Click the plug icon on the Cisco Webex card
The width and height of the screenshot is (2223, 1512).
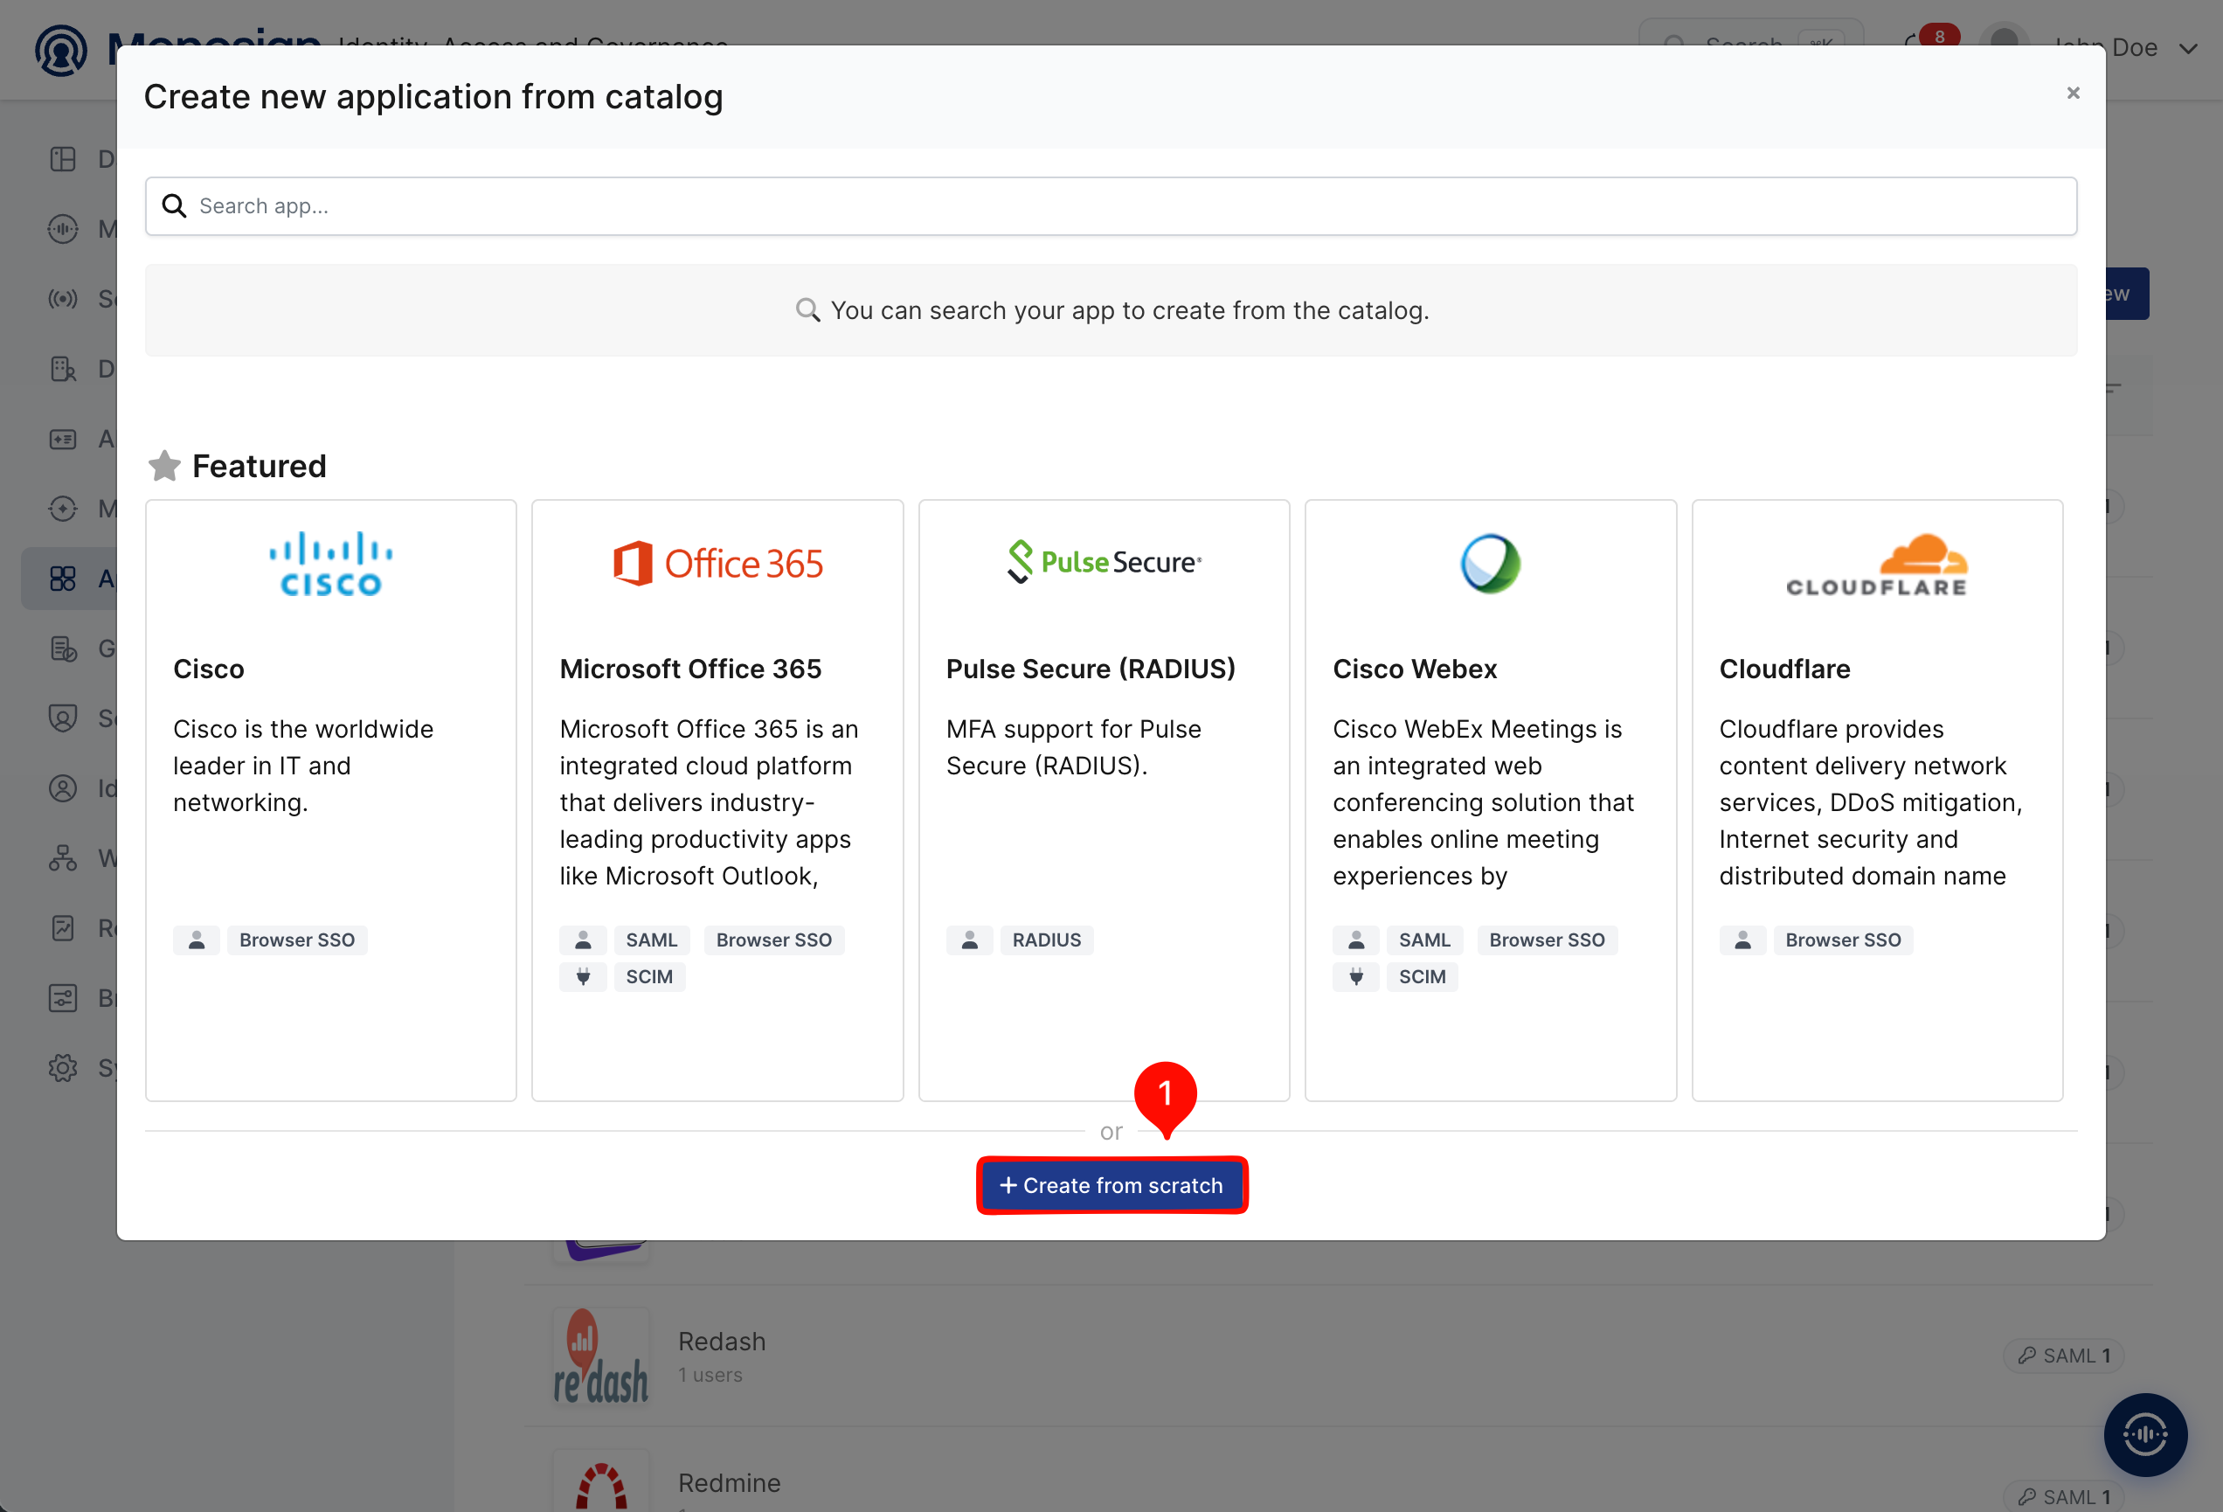(1355, 976)
